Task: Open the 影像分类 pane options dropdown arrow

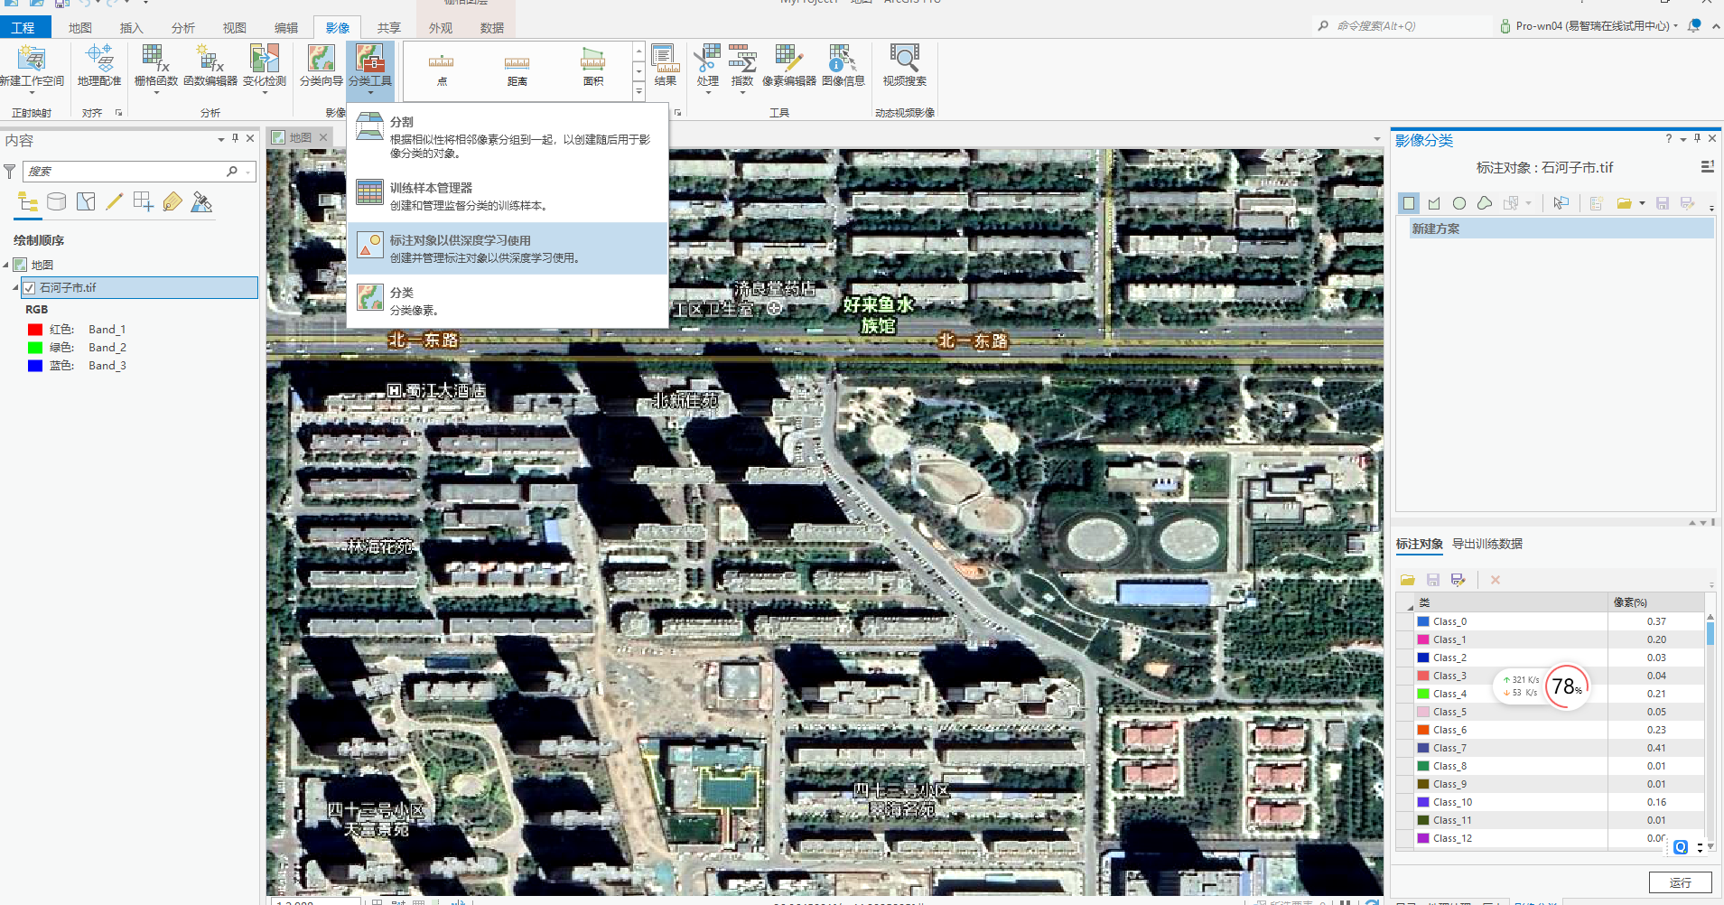Action: (x=1682, y=139)
